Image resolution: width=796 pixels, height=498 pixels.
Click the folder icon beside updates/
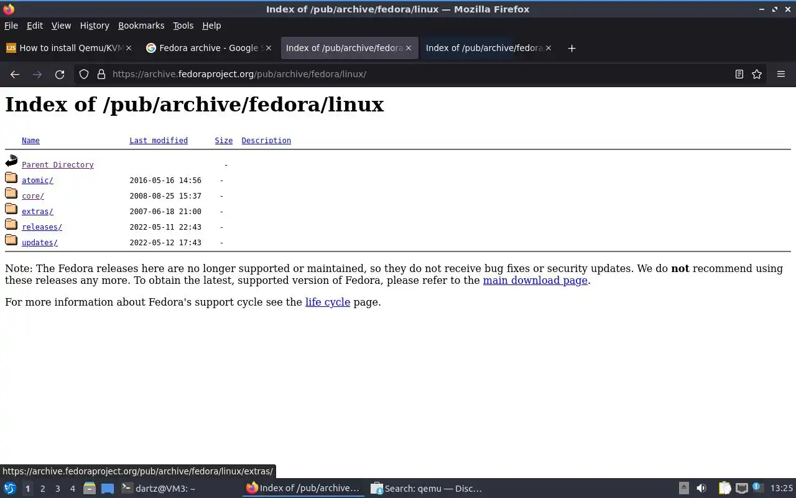11,240
